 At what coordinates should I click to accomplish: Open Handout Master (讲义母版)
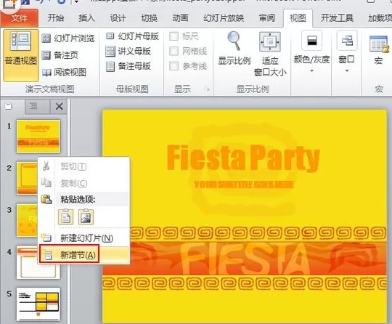[x=128, y=52]
